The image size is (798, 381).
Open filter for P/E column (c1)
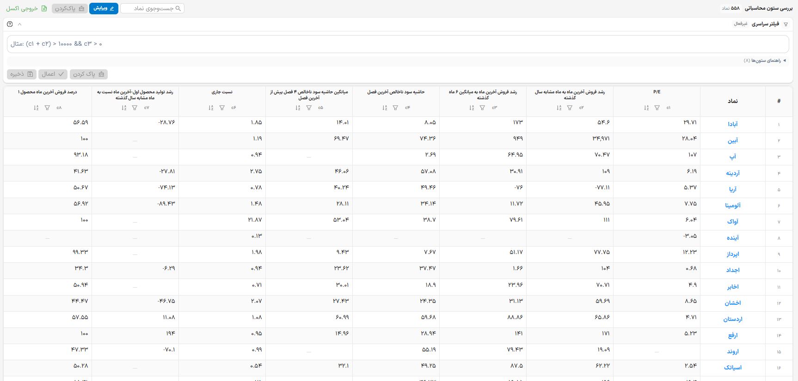(657, 108)
